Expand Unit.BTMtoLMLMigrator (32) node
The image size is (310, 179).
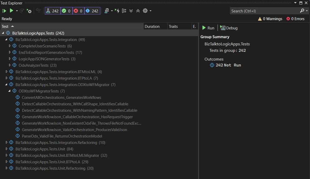[6, 155]
